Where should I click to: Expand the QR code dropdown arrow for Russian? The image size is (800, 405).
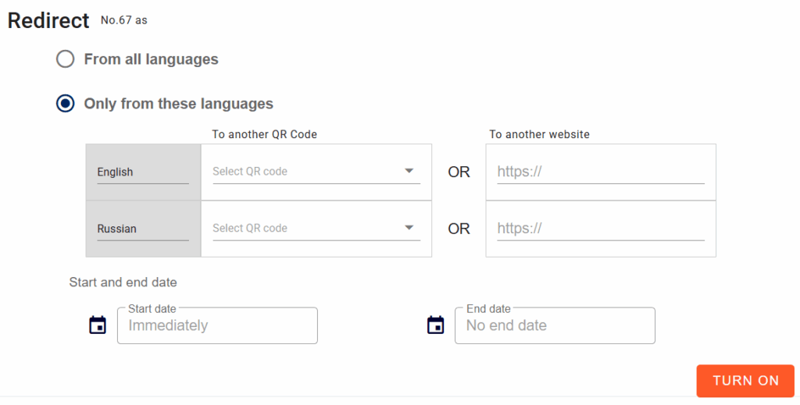point(409,228)
